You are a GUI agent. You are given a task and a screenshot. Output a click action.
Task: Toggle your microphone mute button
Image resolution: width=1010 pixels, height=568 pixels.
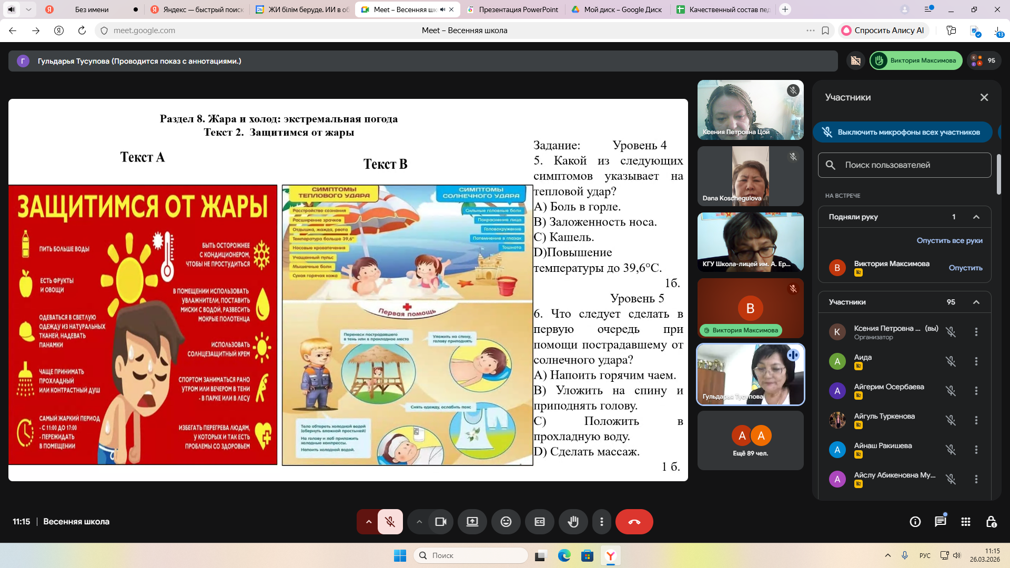[x=390, y=522]
